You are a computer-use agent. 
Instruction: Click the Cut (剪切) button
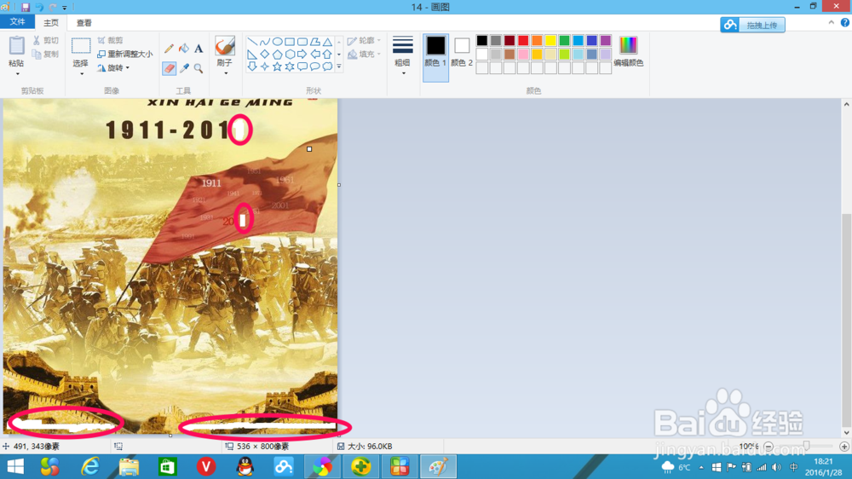pos(46,40)
